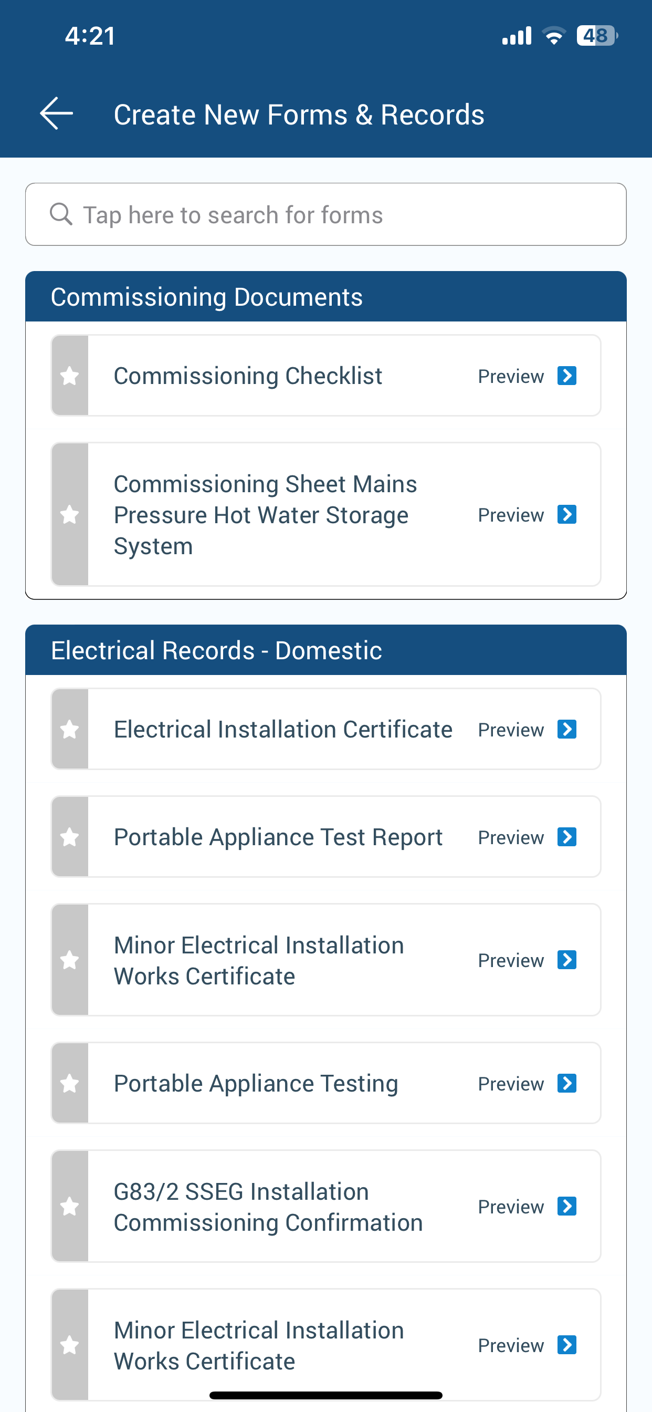This screenshot has width=652, height=1412.
Task: Click preview arrow for Portable Appliance Test Report
Action: click(566, 837)
